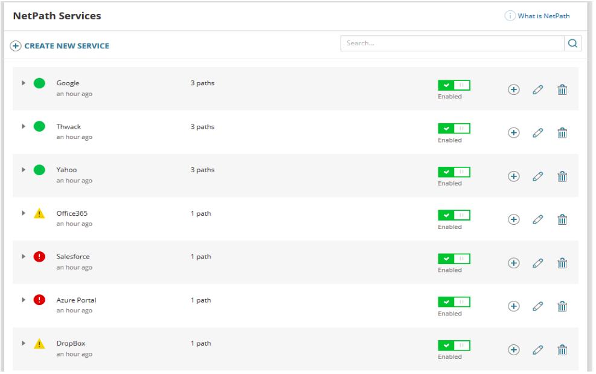Click the green status icon for Thwack
The height and width of the screenshot is (374, 596).
pos(39,126)
